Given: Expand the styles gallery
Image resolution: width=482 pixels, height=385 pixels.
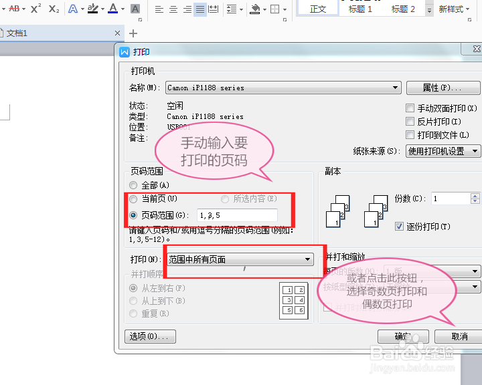Looking at the screenshot, I should 429,9.
